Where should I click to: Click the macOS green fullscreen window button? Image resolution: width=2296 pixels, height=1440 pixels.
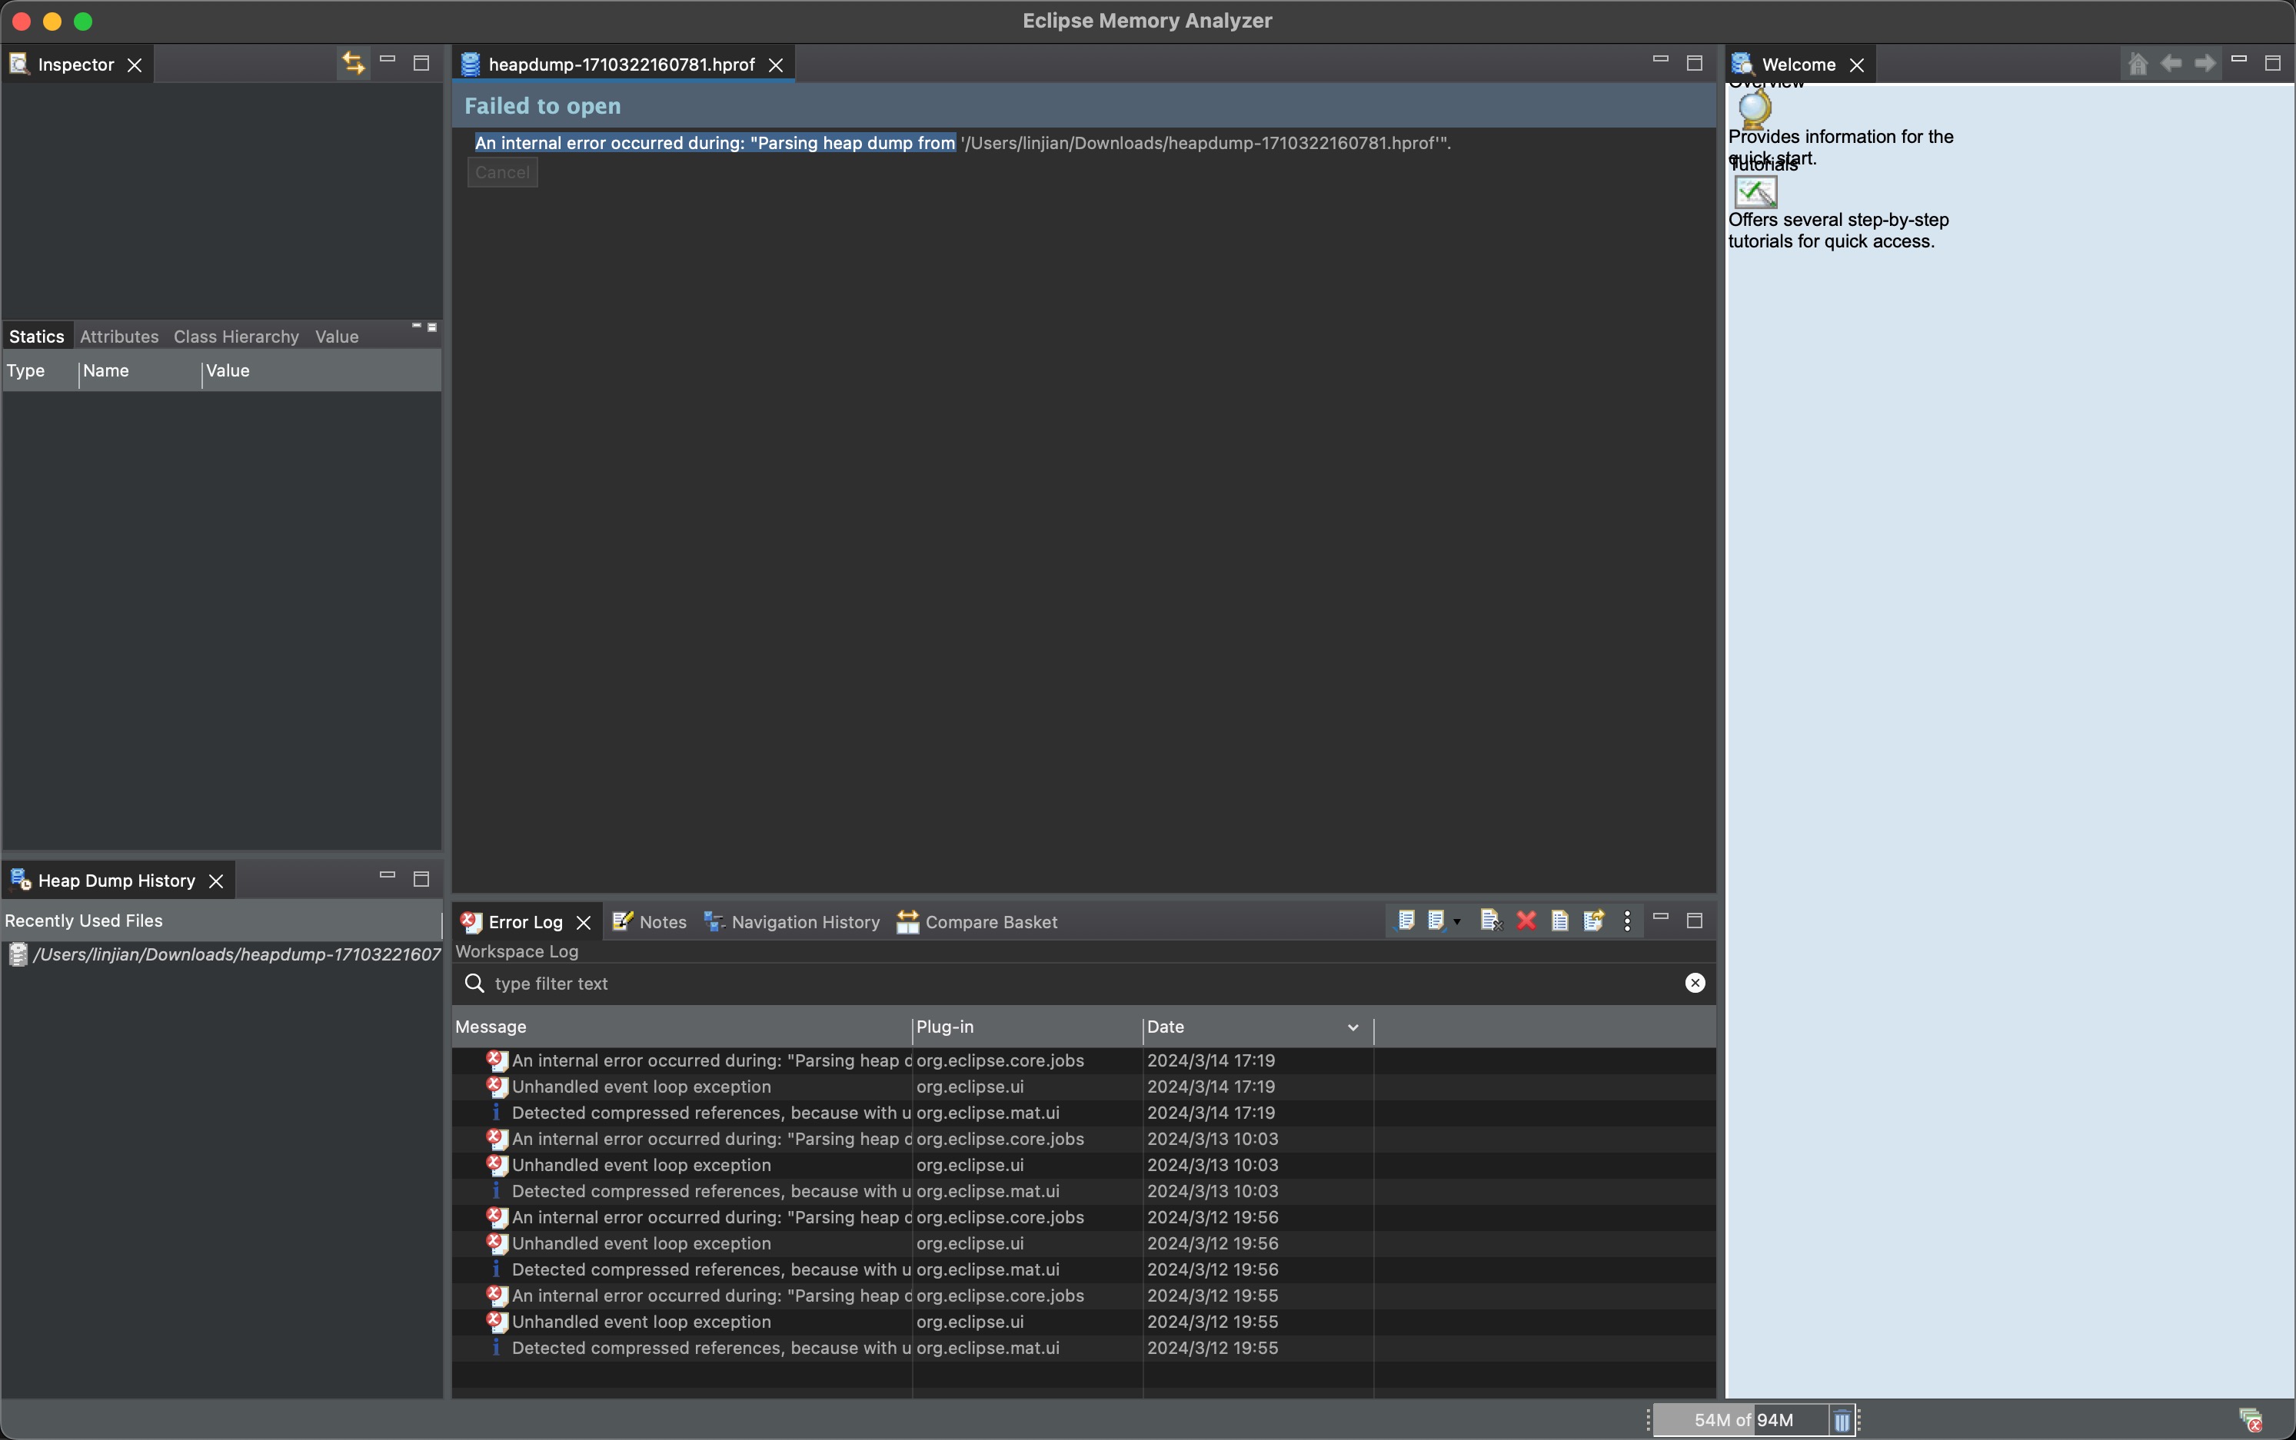pyautogui.click(x=83, y=21)
